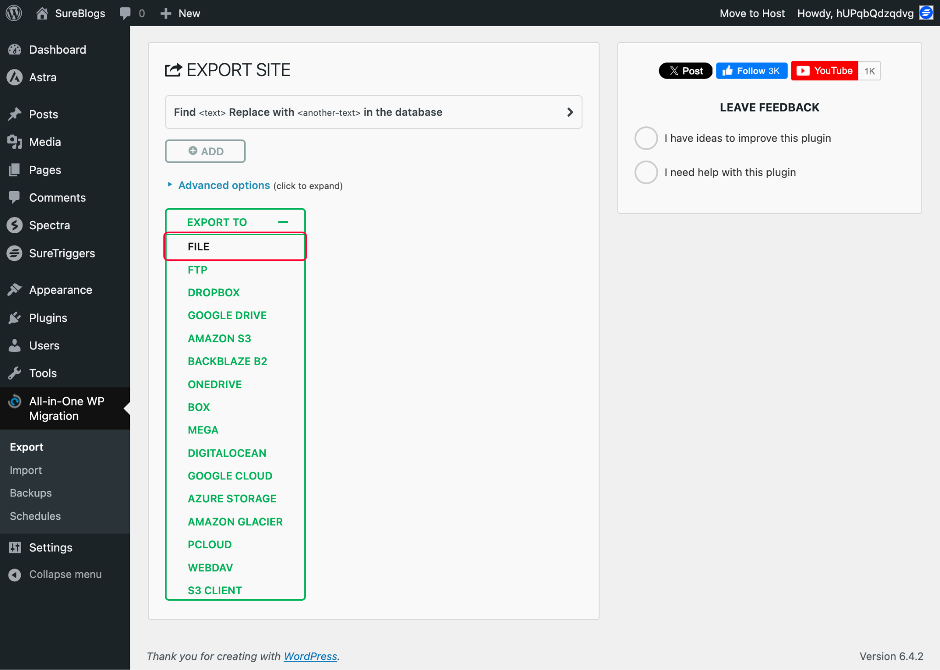This screenshot has height=670, width=940.
Task: Click the YouTube subscribe button
Action: click(x=825, y=71)
